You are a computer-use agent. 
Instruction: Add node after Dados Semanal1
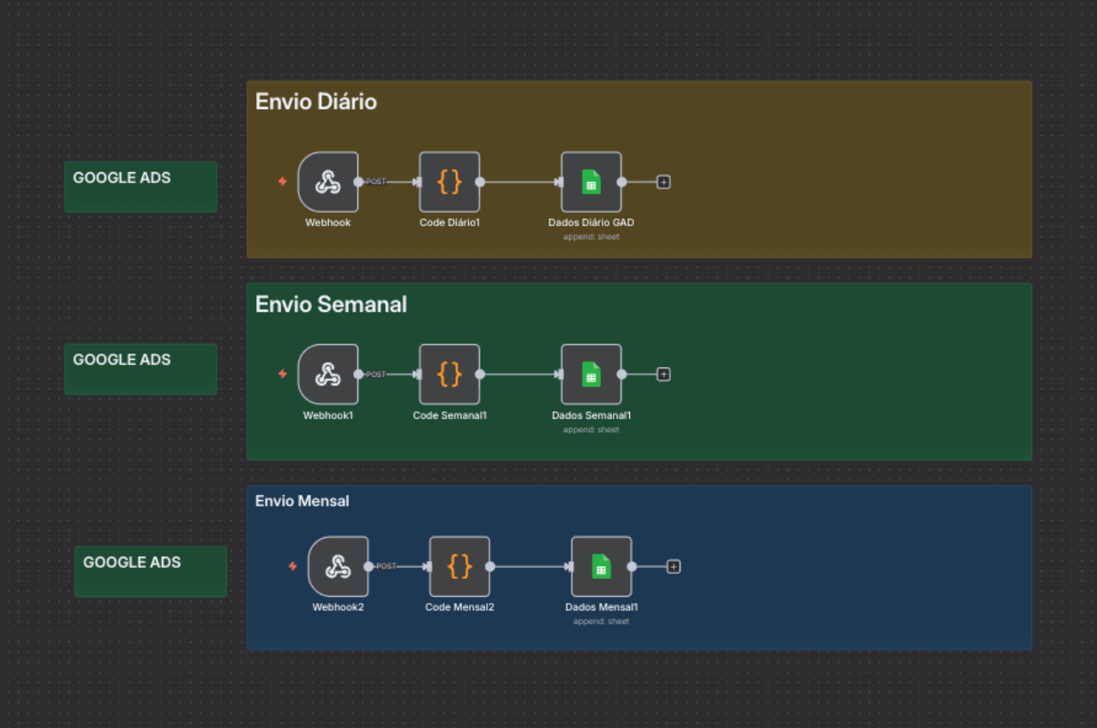pyautogui.click(x=663, y=374)
